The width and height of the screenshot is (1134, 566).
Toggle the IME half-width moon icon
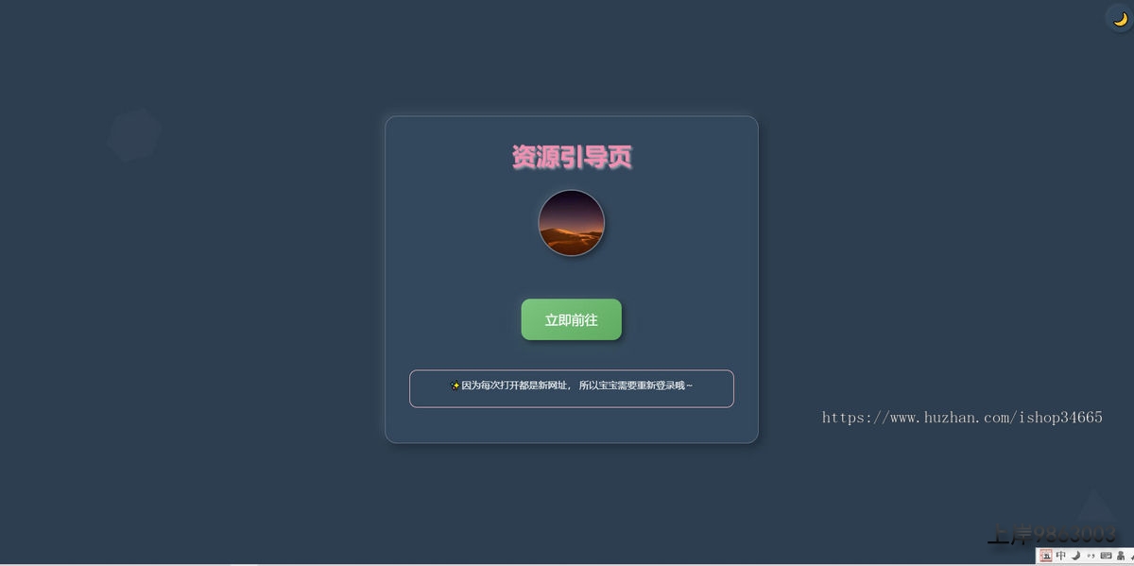[x=1076, y=556]
